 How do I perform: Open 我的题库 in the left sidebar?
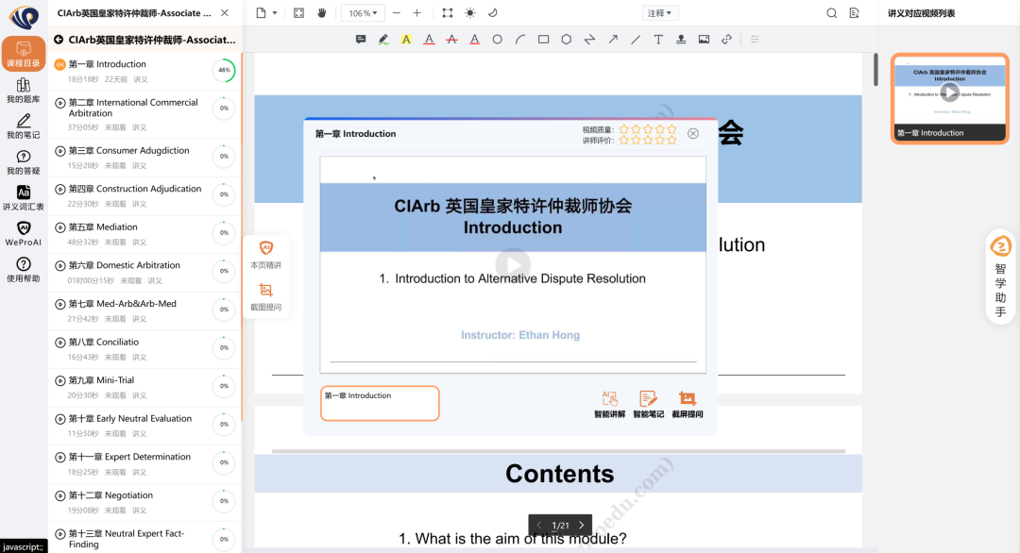click(24, 91)
